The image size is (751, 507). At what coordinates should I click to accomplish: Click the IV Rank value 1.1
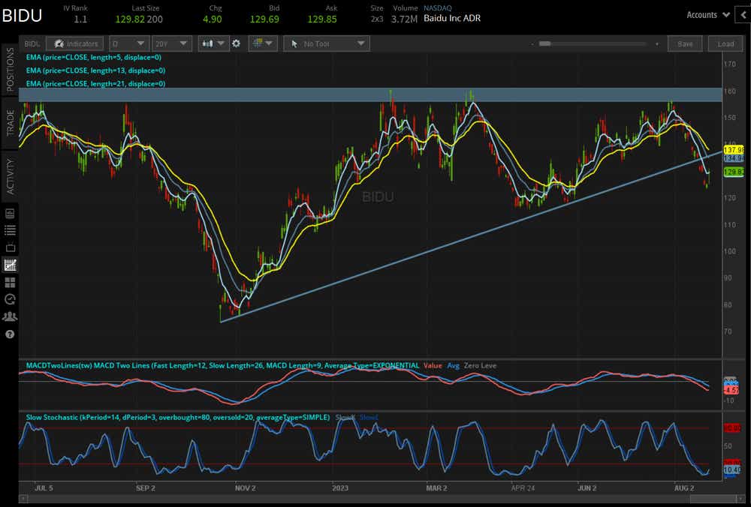tap(80, 19)
